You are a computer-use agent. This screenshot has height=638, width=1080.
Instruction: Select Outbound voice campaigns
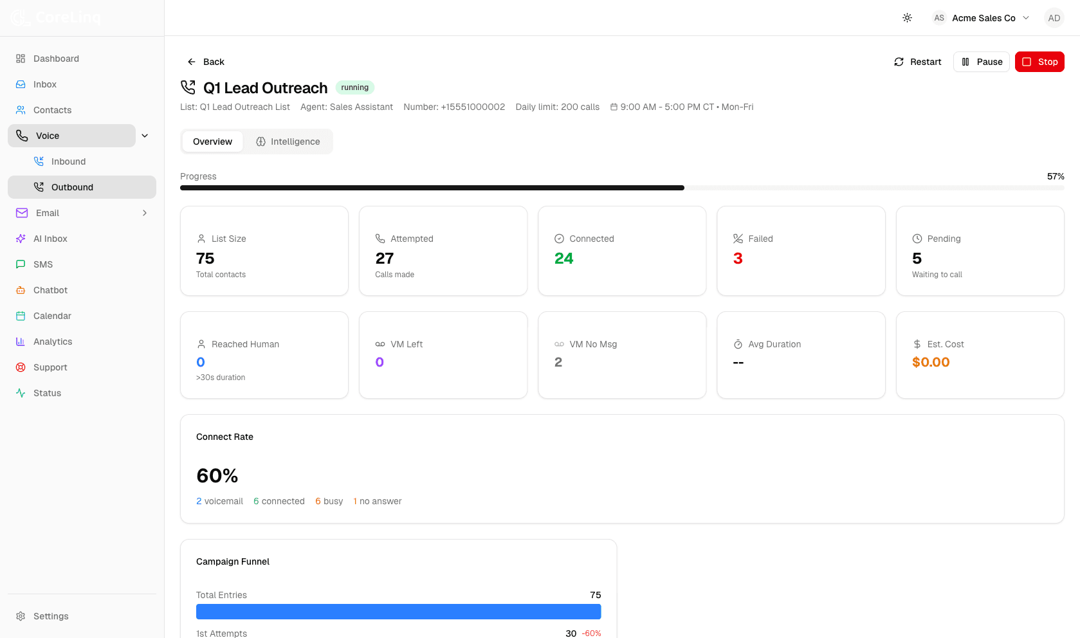coord(82,187)
